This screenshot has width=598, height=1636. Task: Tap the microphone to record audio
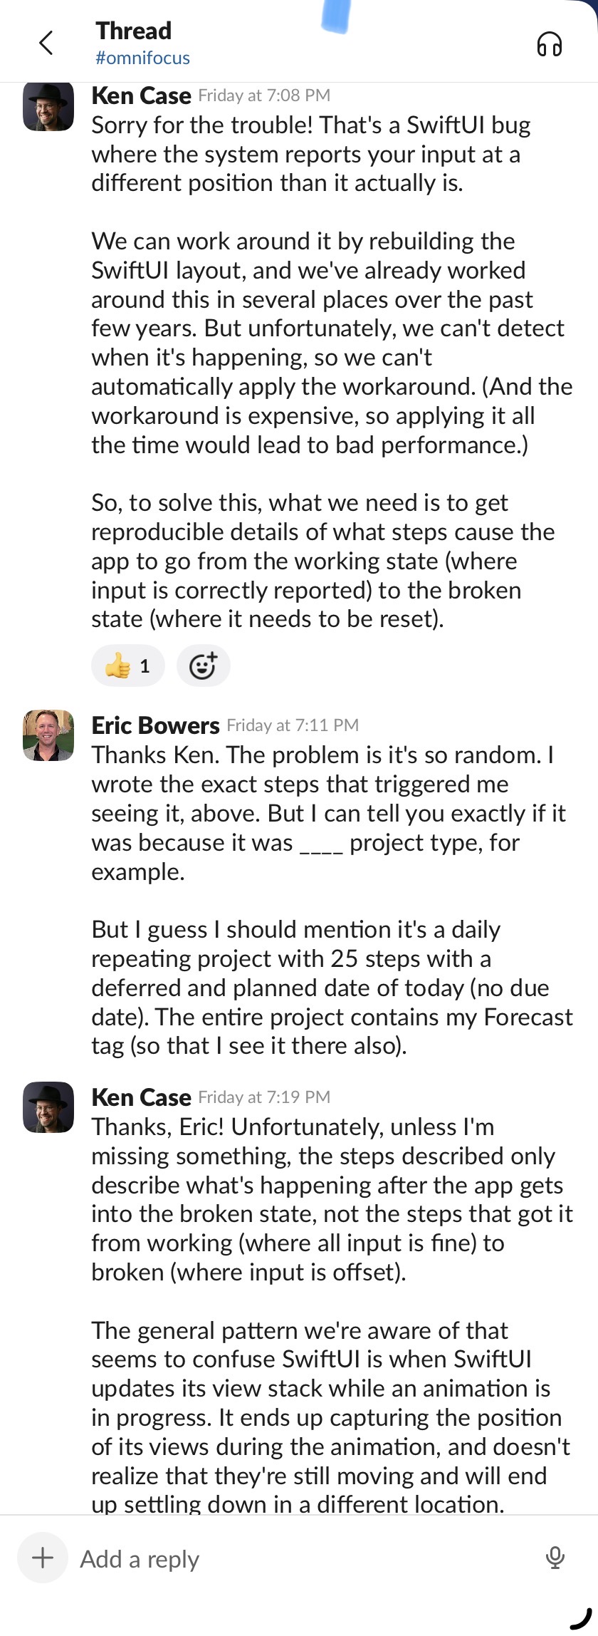555,1558
